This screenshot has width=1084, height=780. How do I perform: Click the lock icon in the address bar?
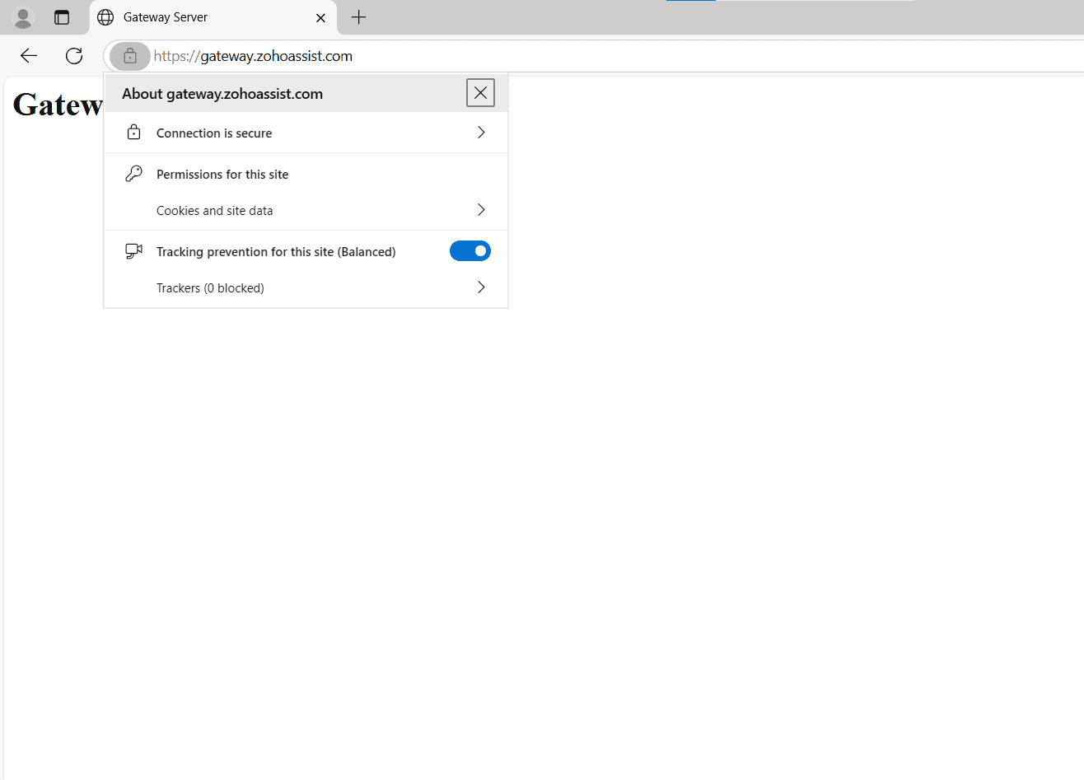(x=129, y=56)
